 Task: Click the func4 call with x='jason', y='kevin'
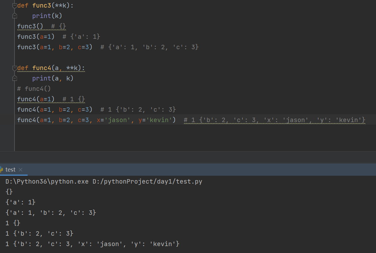click(x=96, y=120)
